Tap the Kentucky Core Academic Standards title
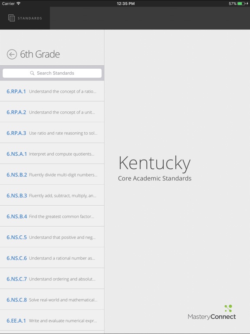Viewport: 250px width, 334px height. [x=155, y=168]
